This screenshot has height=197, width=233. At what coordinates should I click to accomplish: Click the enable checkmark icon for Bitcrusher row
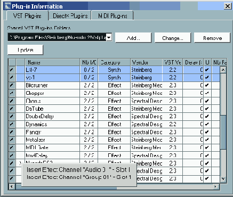(x=12, y=85)
